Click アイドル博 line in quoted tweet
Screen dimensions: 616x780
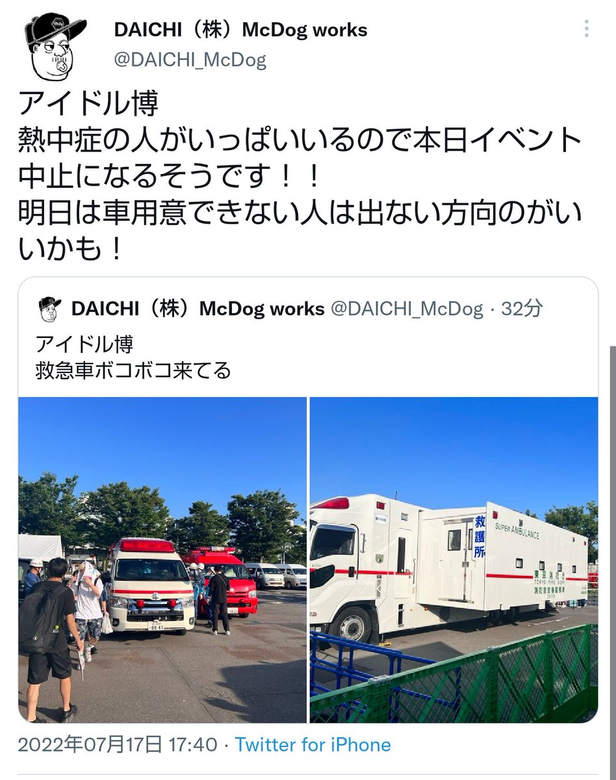pos(84,344)
